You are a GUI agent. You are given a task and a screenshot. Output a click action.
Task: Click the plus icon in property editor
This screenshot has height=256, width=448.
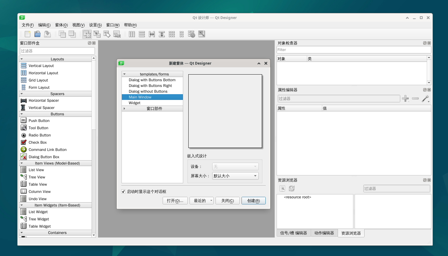tap(405, 98)
